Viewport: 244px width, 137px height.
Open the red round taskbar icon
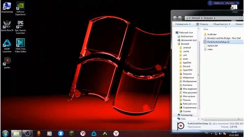(83, 134)
